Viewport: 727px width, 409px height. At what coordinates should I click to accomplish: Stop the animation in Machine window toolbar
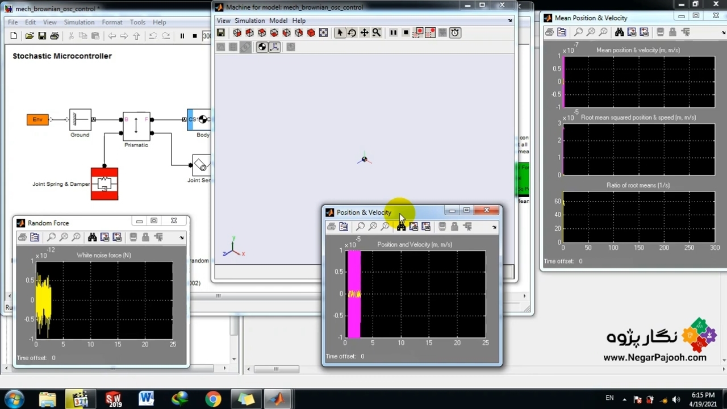click(406, 33)
